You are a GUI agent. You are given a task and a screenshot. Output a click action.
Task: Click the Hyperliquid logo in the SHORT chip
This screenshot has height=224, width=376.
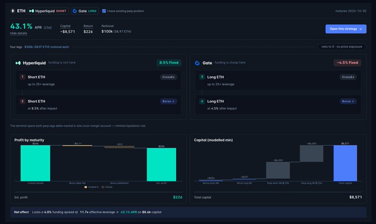pos(32,11)
